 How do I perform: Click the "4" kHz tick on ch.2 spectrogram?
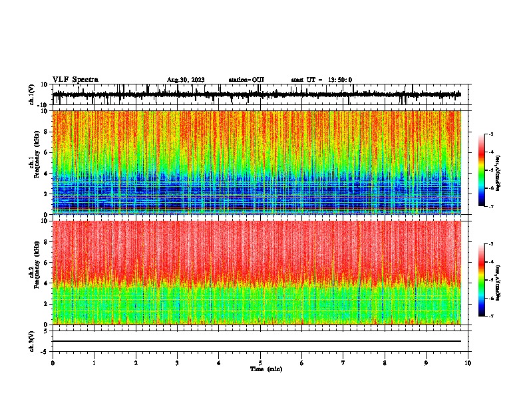click(x=47, y=283)
